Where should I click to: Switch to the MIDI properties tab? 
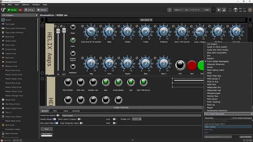pyautogui.click(x=55, y=111)
